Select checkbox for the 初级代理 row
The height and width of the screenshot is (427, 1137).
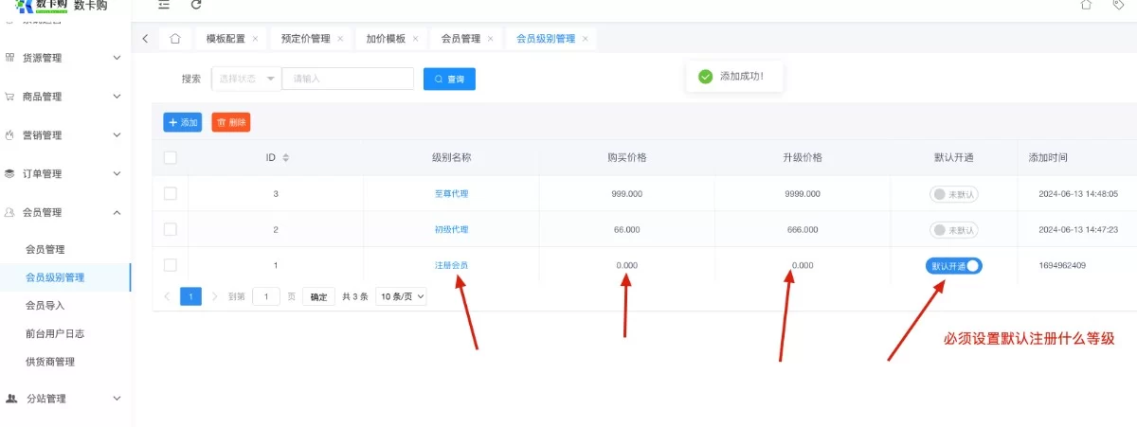point(171,229)
